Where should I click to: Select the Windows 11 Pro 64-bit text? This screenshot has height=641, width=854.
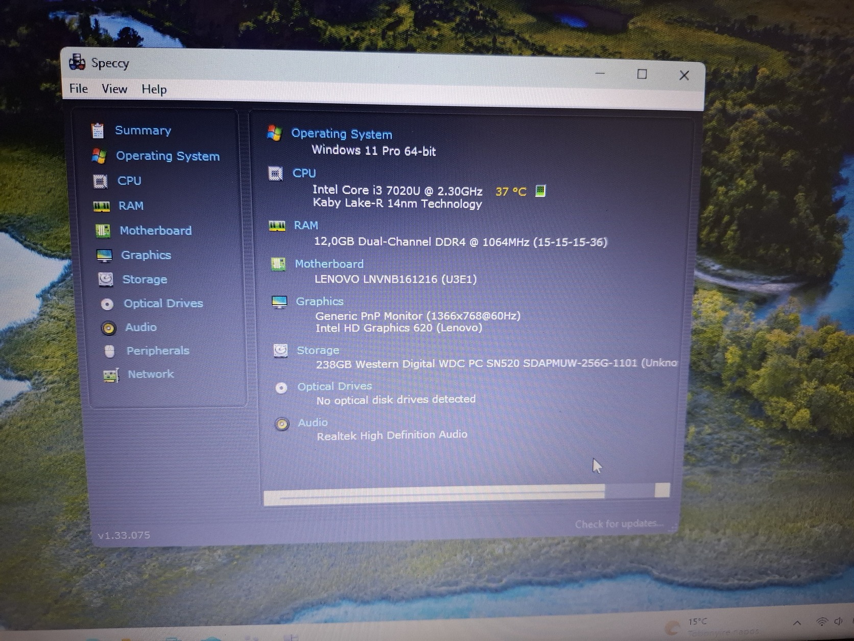(374, 151)
